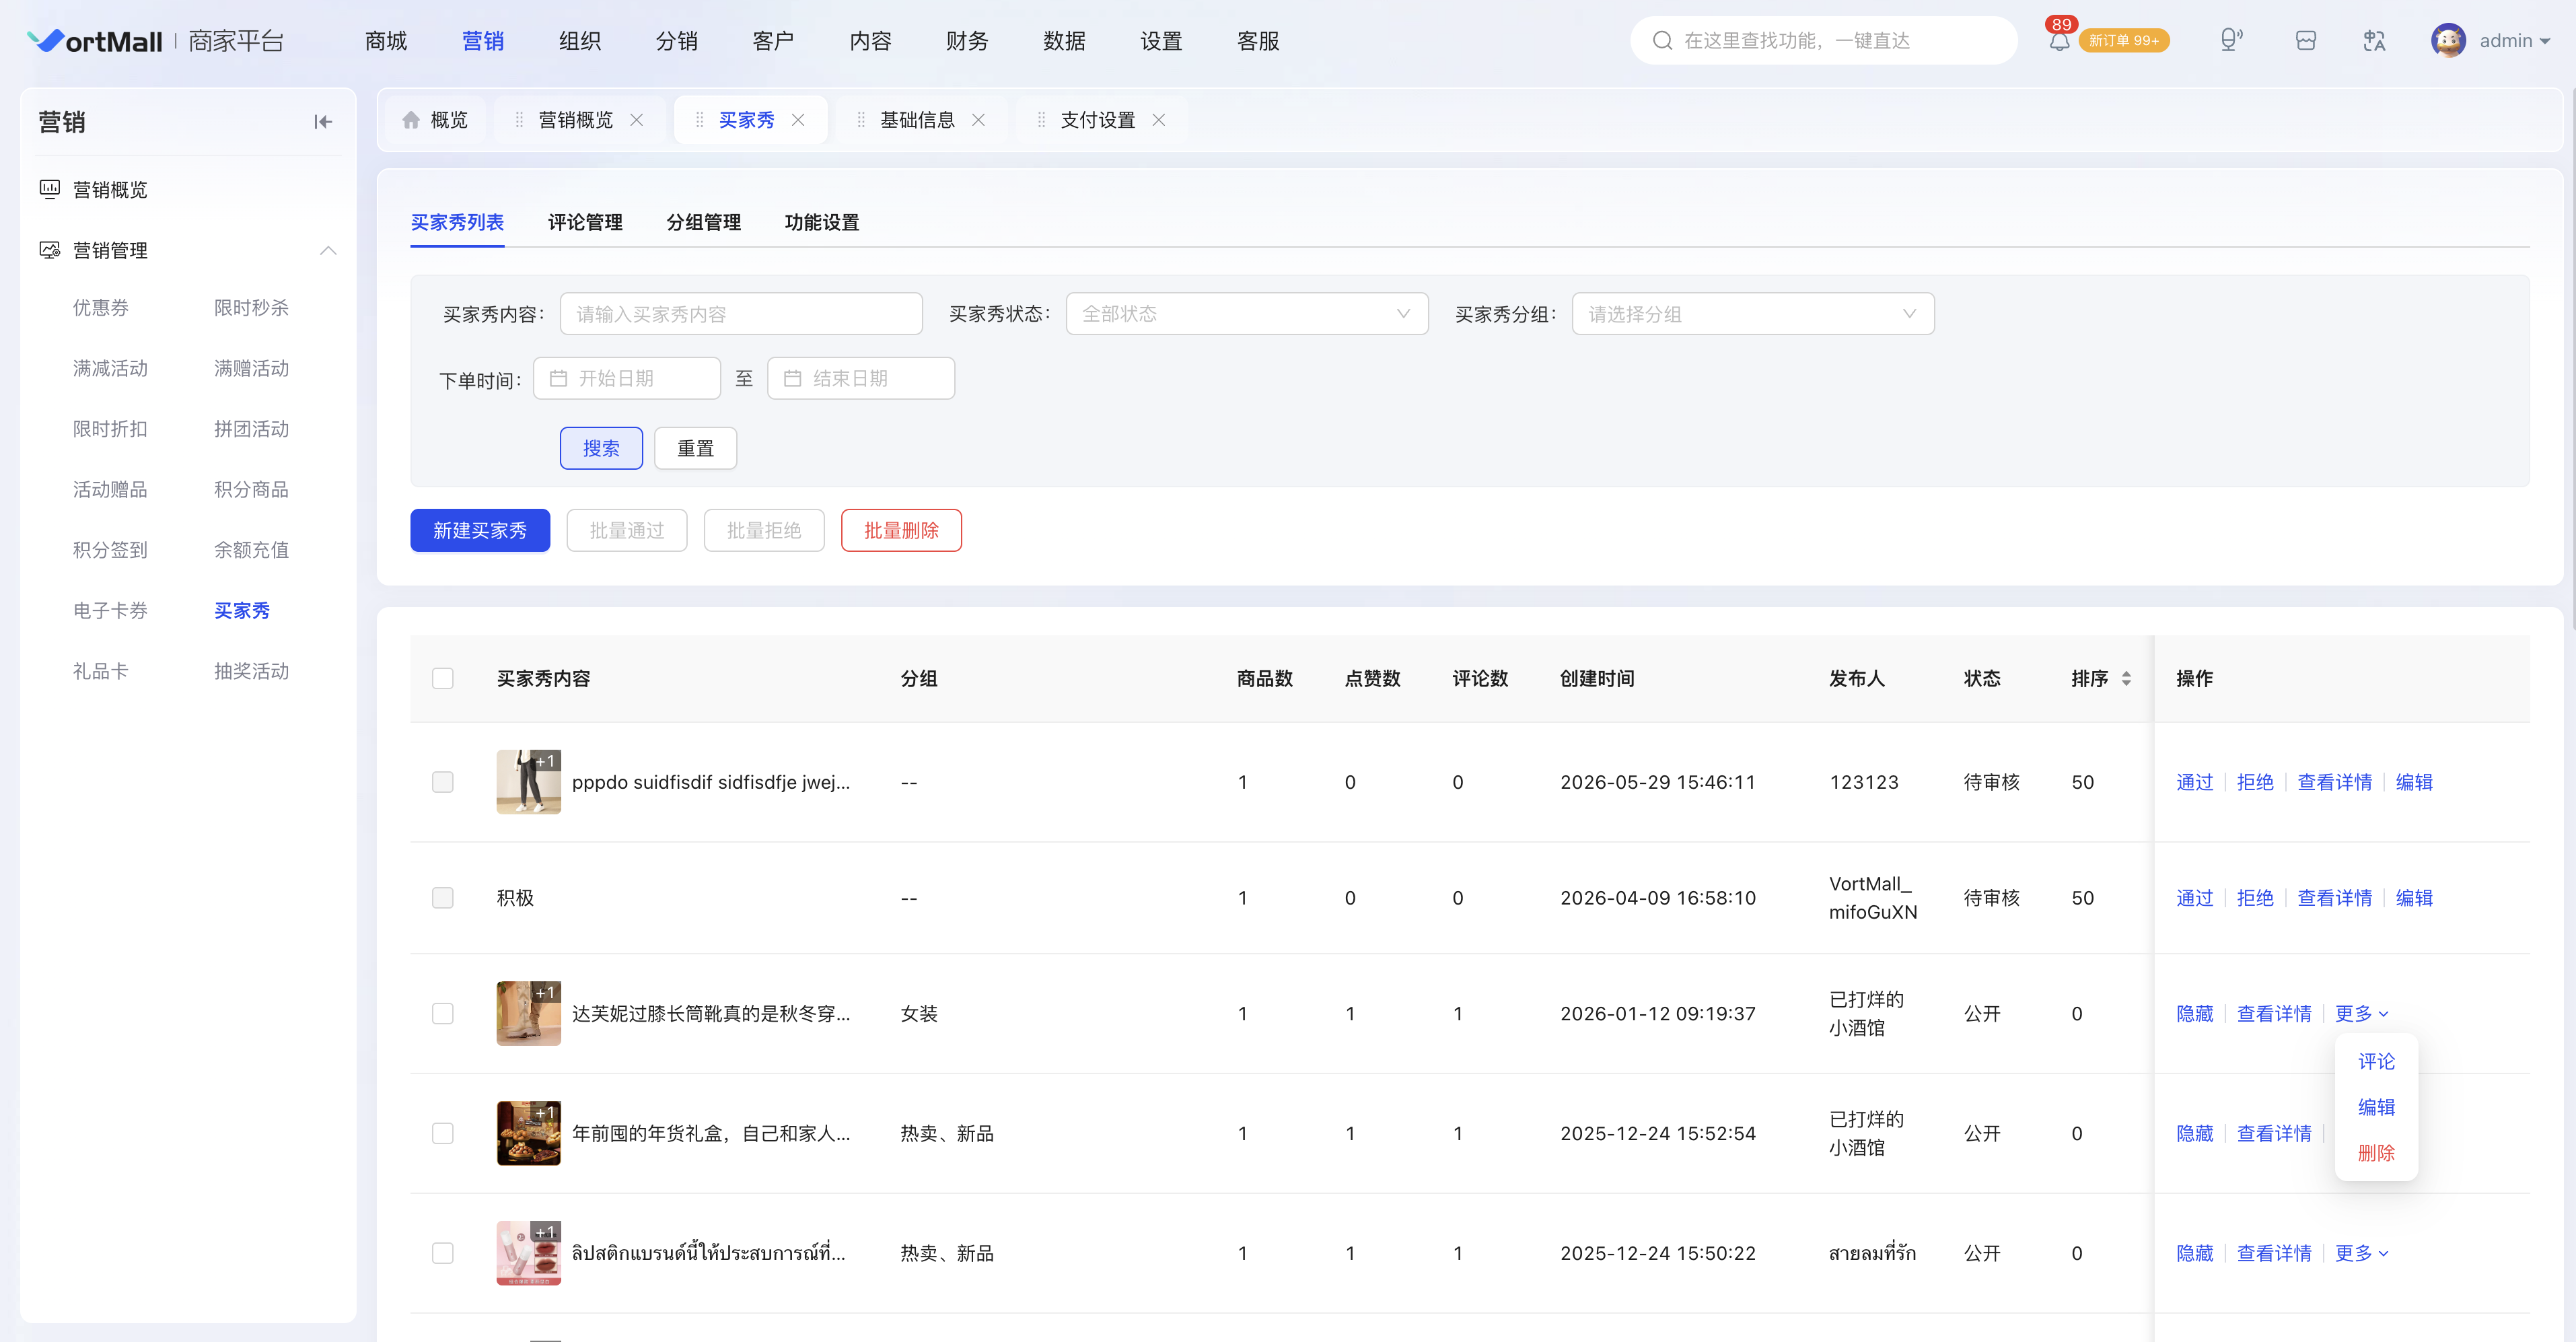
Task: Collapse the 营销 sidebar panel
Action: coord(322,122)
